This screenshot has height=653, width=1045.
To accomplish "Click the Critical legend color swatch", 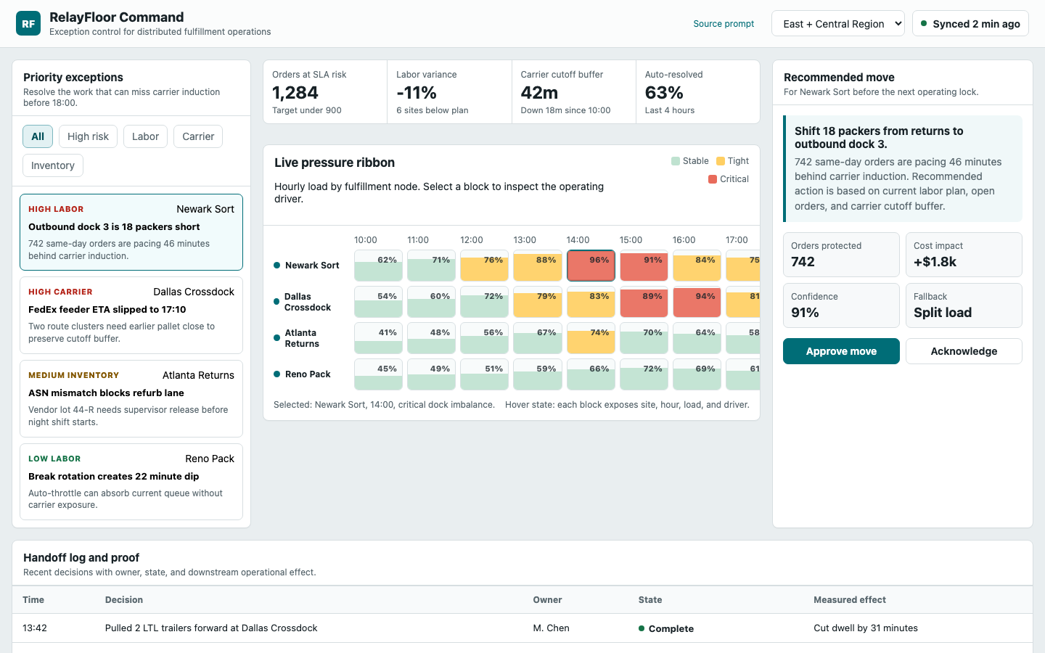I will click(713, 179).
